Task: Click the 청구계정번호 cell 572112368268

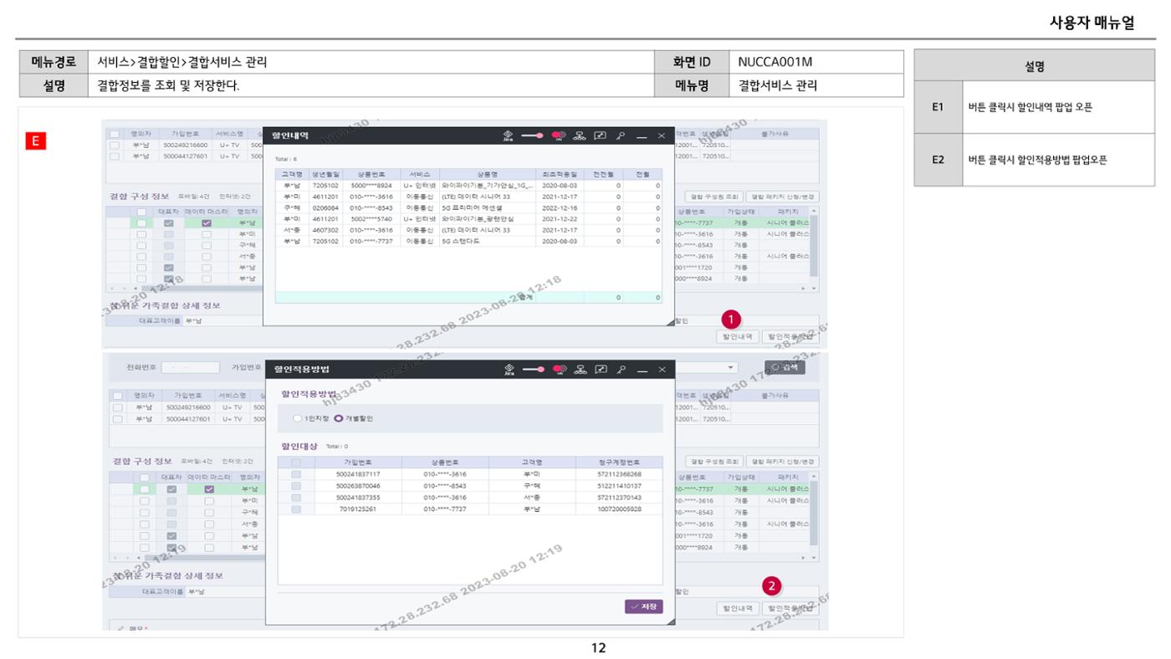Action: coord(620,474)
